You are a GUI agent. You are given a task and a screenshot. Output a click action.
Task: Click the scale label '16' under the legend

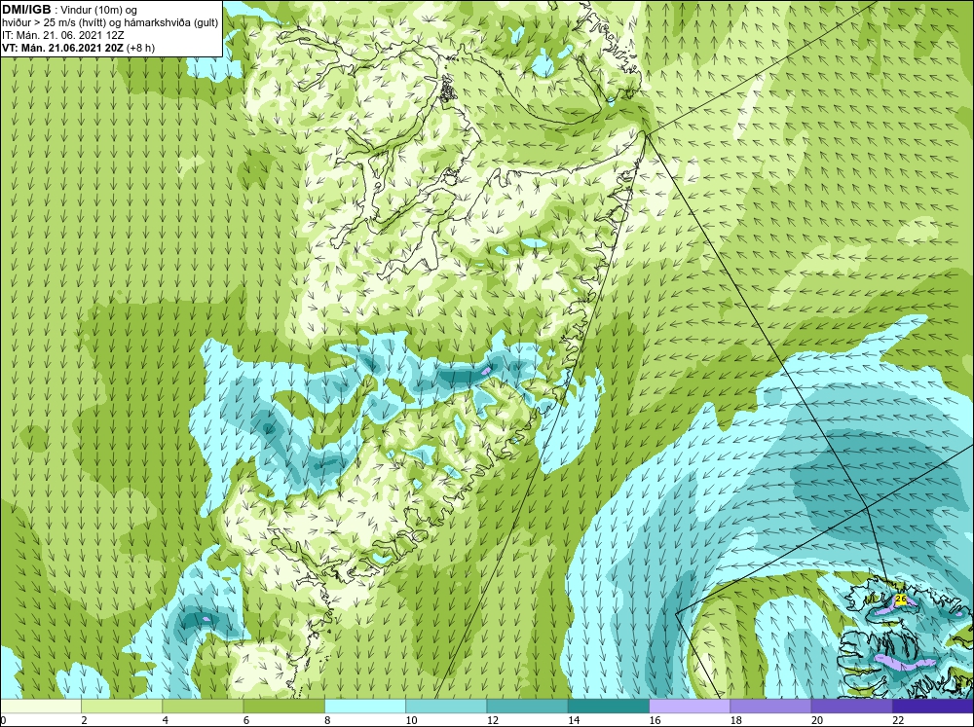click(x=655, y=720)
